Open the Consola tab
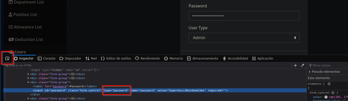 click(46, 58)
